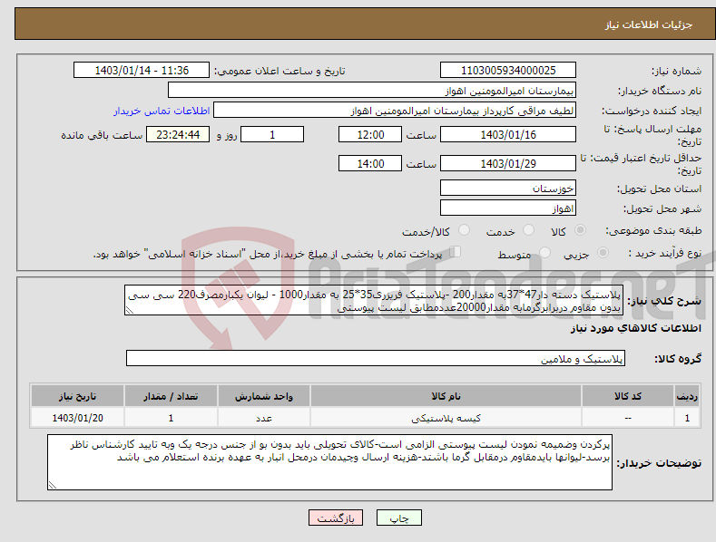This screenshot has height=542, width=716.
Task: Click the تعداد / مقدار column header
Action: click(171, 396)
